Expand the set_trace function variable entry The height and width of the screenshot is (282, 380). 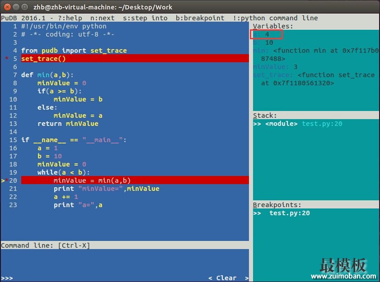click(x=312, y=75)
